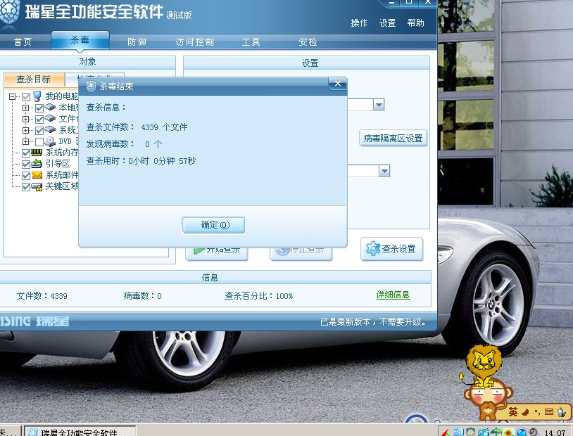Image resolution: width=573 pixels, height=436 pixels.
Task: Close the 杀毒结束 dialog
Action: pos(338,84)
